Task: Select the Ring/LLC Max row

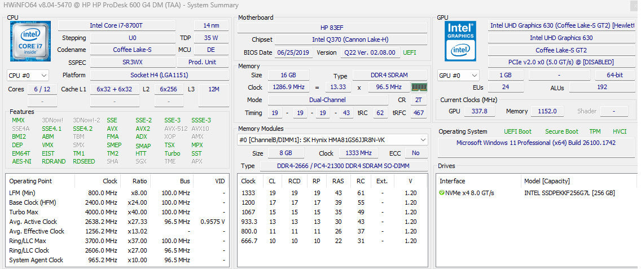Action: [x=117, y=241]
